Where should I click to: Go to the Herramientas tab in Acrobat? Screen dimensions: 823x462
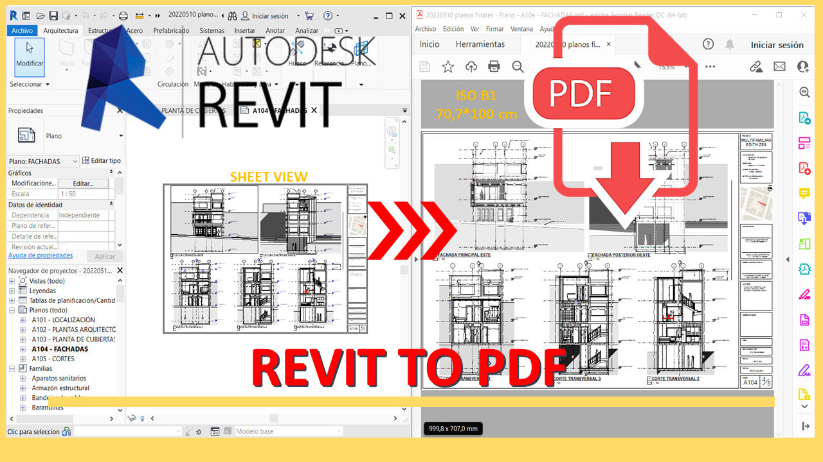[480, 44]
